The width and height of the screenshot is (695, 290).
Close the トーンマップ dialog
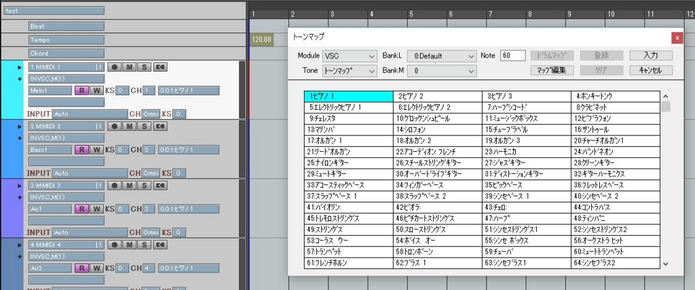pyautogui.click(x=677, y=38)
